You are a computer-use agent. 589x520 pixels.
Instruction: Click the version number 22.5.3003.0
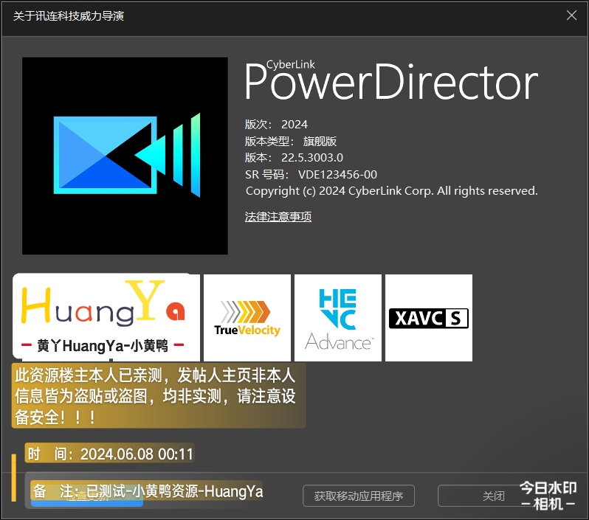[312, 158]
